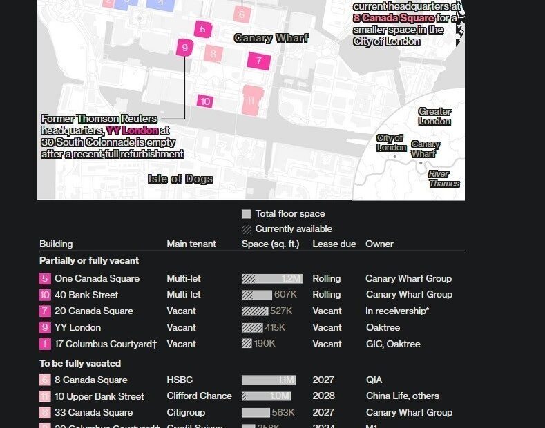Click the 190K bar for 17 Columbus Courtyard
This screenshot has width=545, height=428.
coord(247,344)
